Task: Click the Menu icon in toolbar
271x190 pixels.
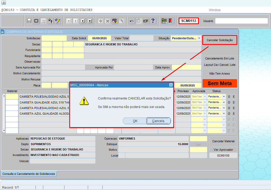Action: pos(164,21)
